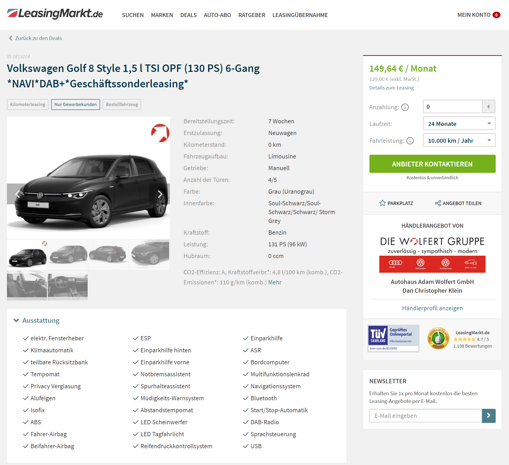Click the Angebot teilen share icon
Image resolution: width=509 pixels, height=465 pixels.
pos(438,203)
